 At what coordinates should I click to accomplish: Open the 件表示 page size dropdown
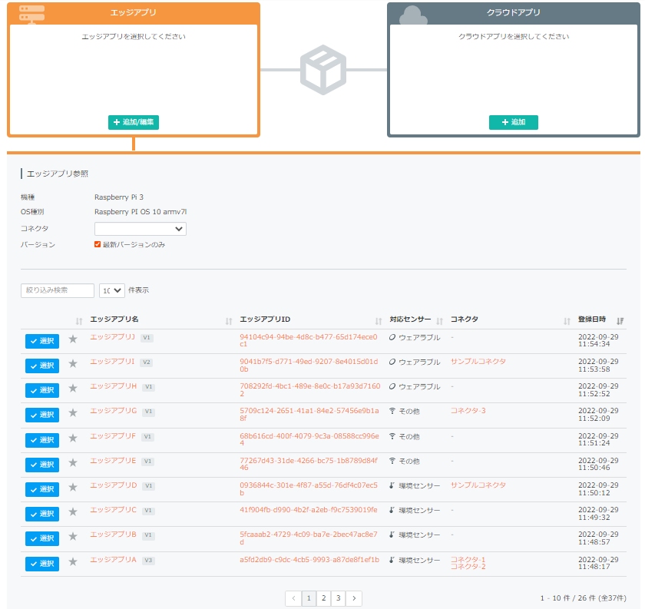click(x=112, y=290)
